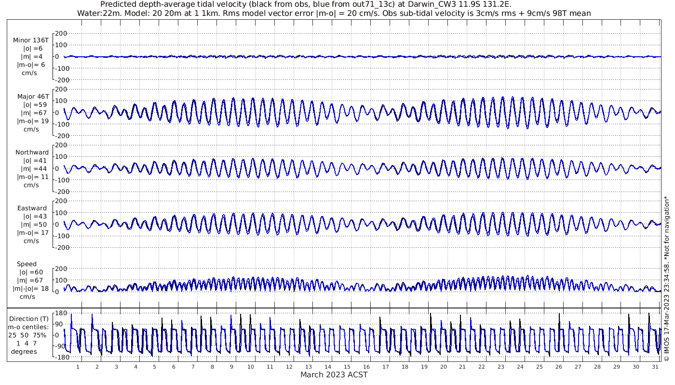Click the 'March 2023 ACST' x-axis title
The height and width of the screenshot is (385, 675).
(334, 374)
